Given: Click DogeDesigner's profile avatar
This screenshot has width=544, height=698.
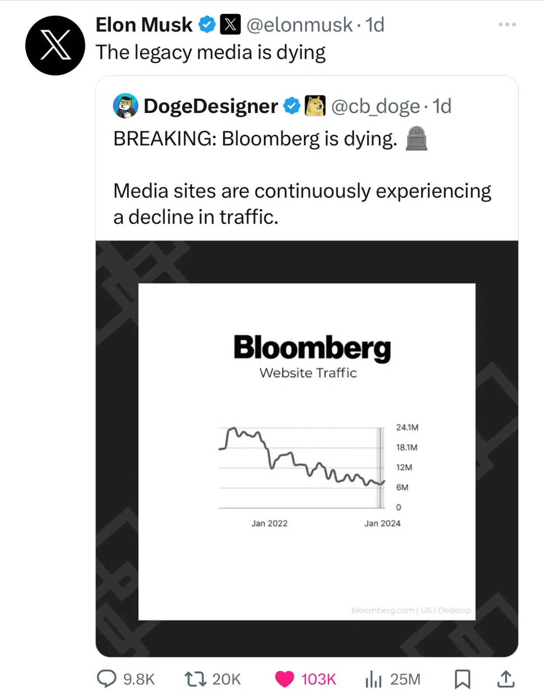Looking at the screenshot, I should (x=126, y=106).
